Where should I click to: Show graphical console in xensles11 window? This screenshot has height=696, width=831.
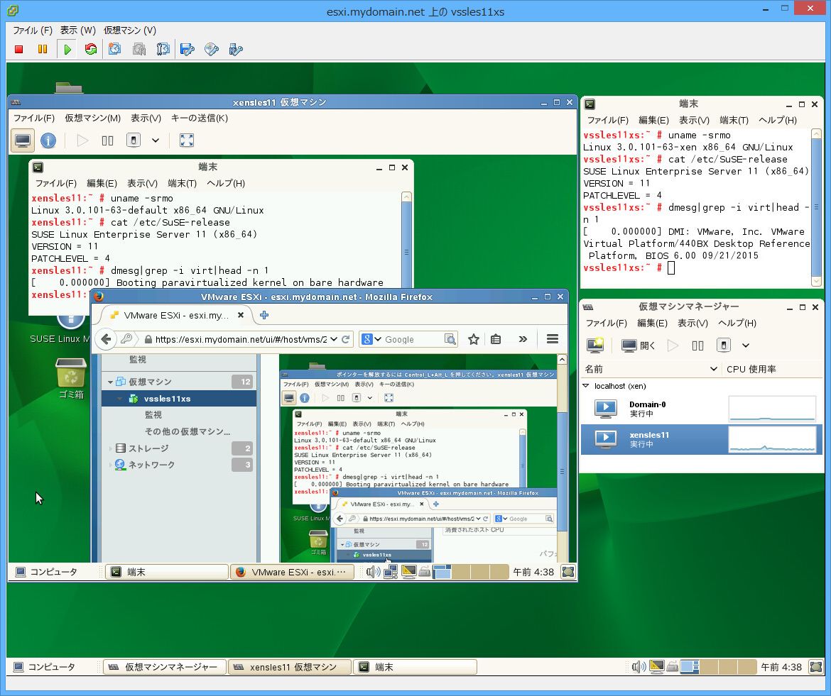pos(23,140)
